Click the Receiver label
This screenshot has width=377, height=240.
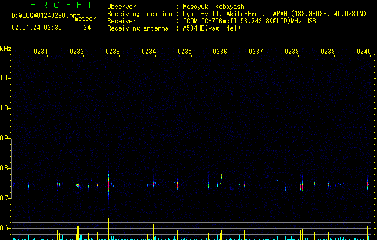122,21
